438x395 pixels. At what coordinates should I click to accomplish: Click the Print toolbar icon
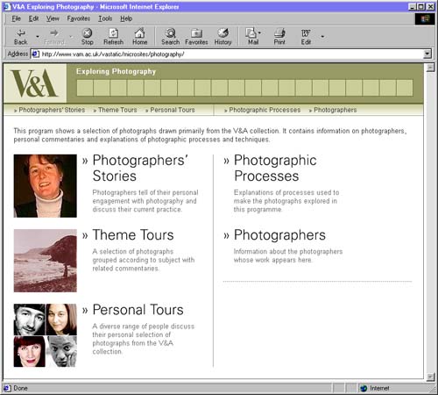pyautogui.click(x=279, y=33)
